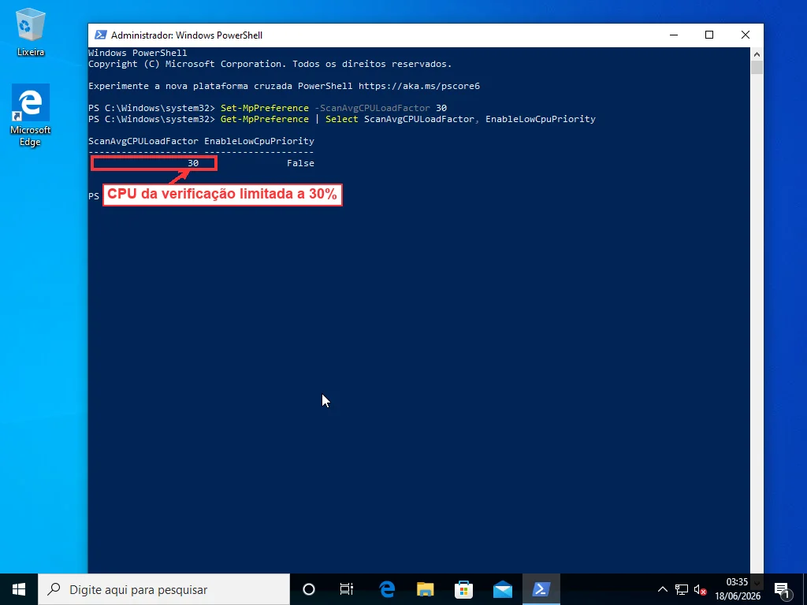
Task: Click the Set-MpPreference command text
Action: (265, 108)
